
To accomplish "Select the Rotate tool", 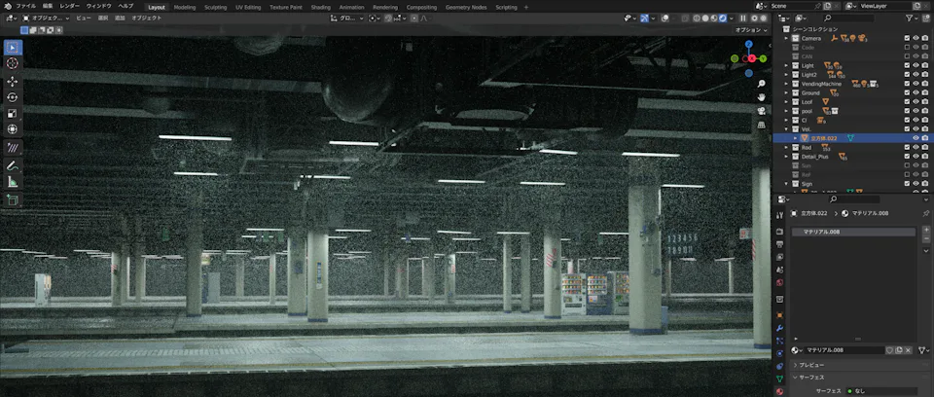I will (x=13, y=97).
